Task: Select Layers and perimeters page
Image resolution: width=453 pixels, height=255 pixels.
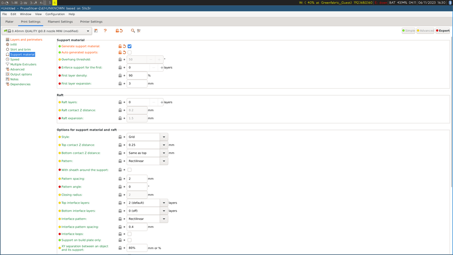Action: coord(26,40)
